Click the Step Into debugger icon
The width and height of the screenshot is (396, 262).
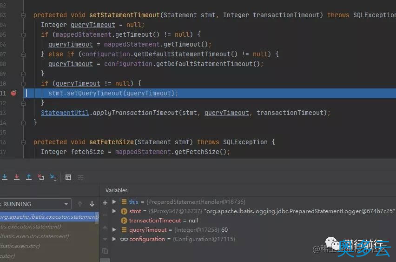point(5,177)
